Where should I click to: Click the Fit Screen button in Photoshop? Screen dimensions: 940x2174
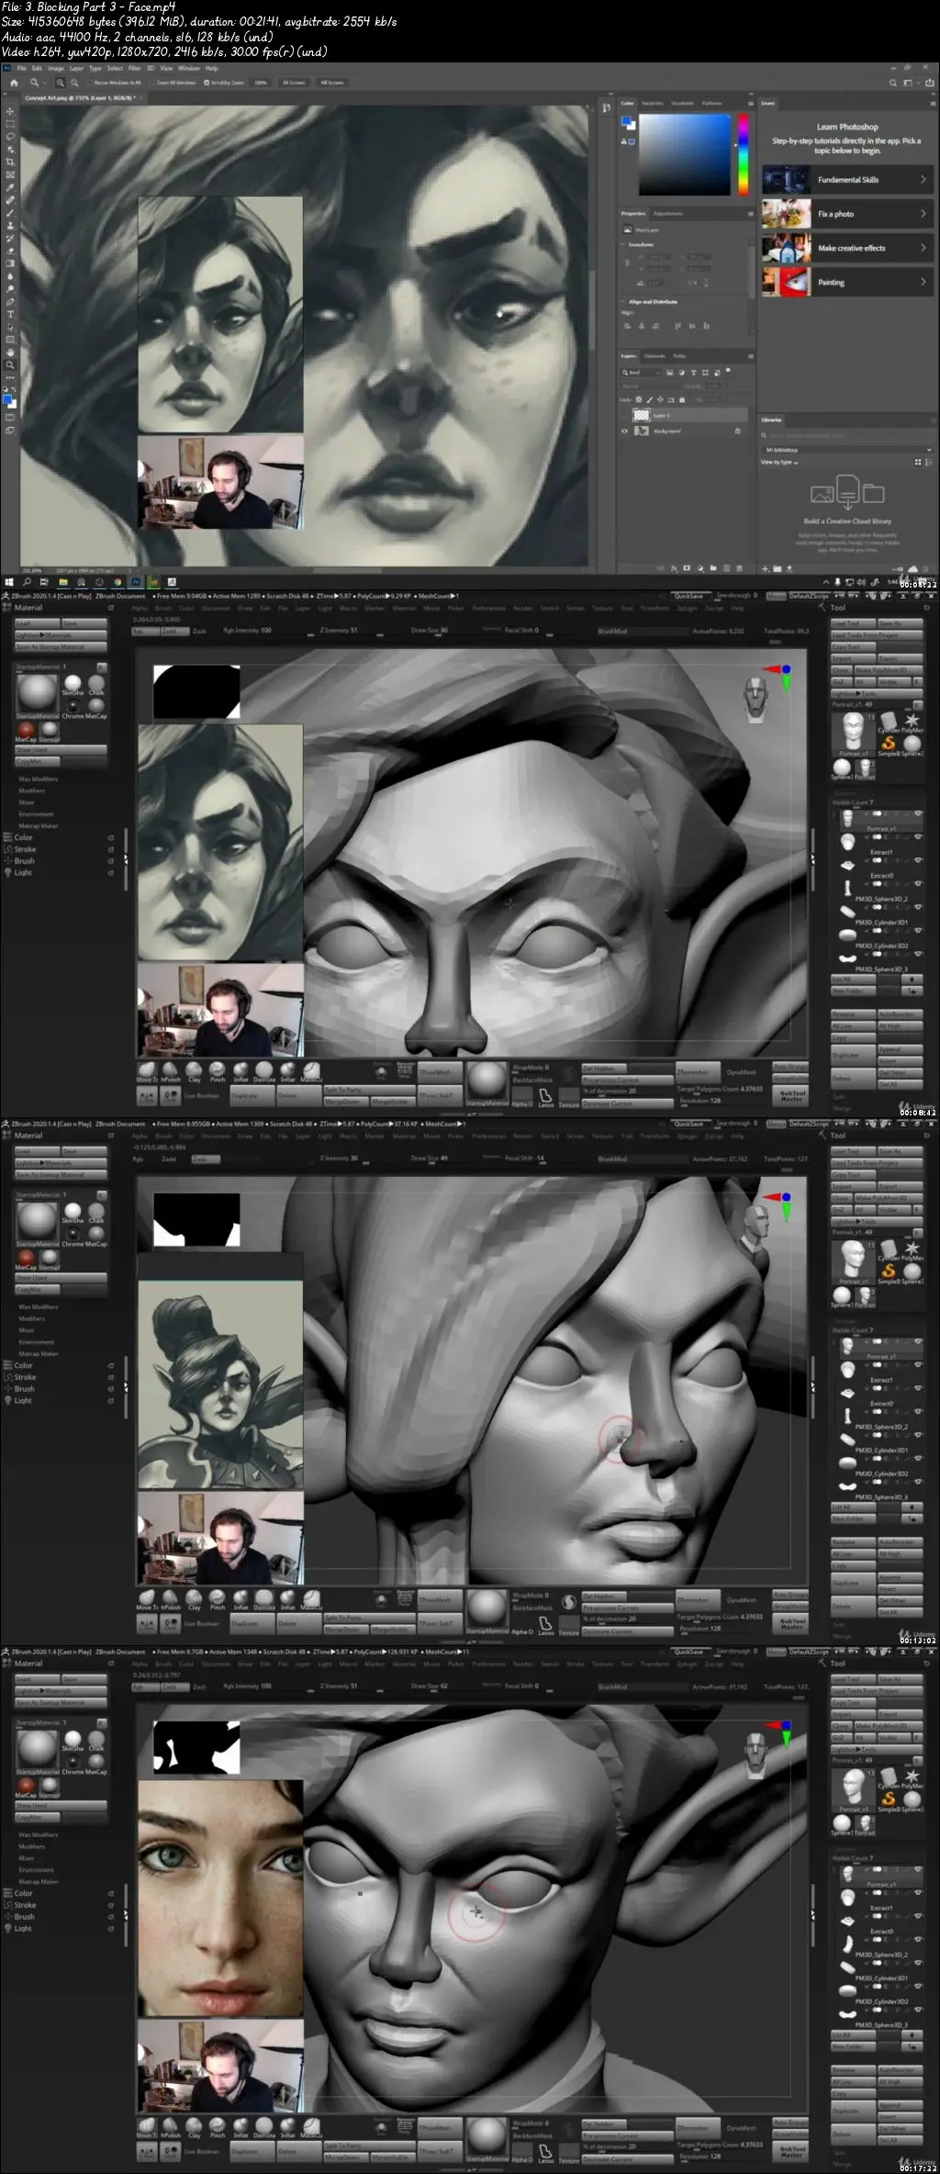293,83
